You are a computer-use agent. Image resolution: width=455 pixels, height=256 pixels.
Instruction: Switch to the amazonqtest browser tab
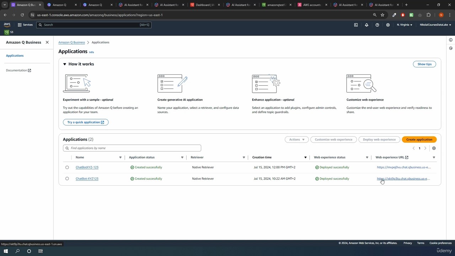coord(277,5)
